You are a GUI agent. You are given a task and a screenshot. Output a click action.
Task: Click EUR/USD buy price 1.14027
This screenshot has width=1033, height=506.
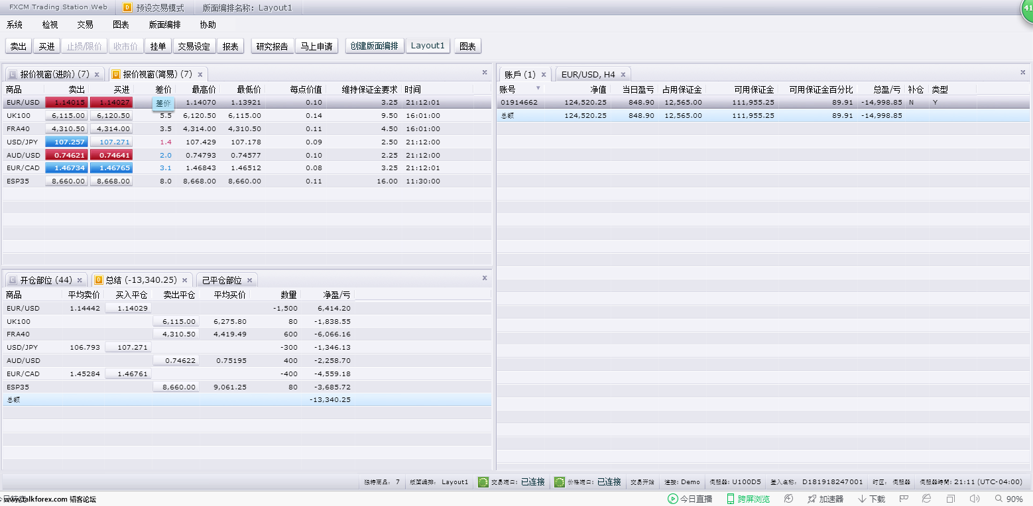[x=111, y=103]
